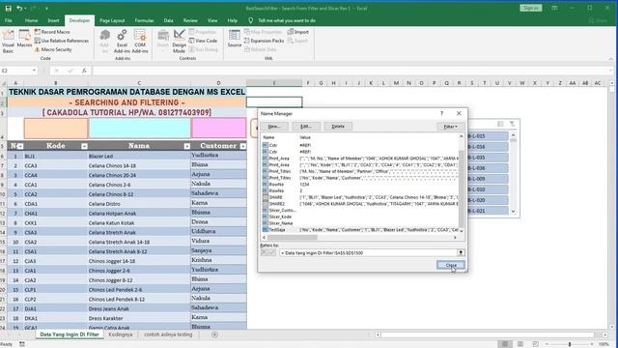Collapse the ribbon with the chevron

(x=610, y=59)
